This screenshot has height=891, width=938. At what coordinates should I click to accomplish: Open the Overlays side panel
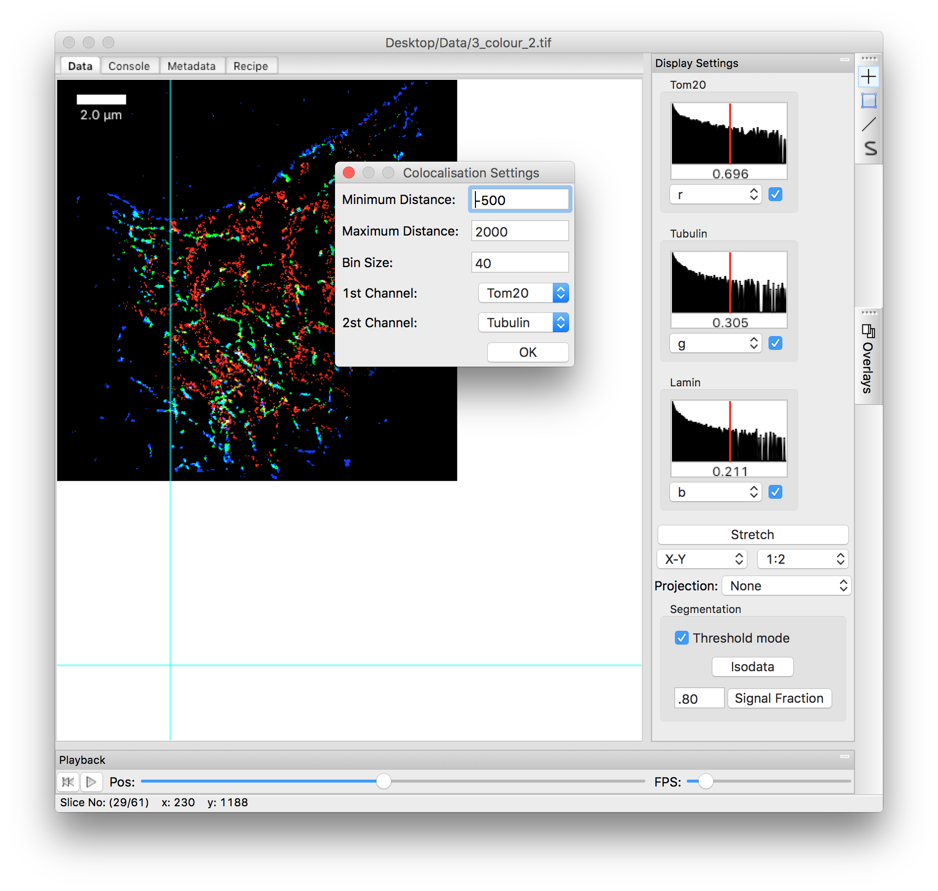(x=868, y=359)
